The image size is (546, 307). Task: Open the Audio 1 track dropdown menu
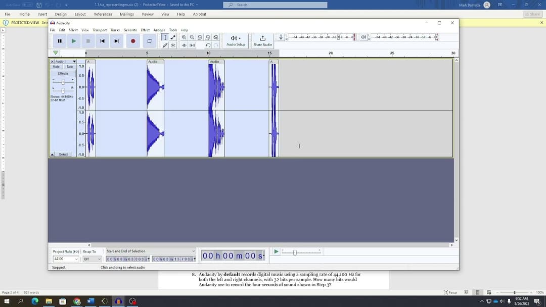74,62
